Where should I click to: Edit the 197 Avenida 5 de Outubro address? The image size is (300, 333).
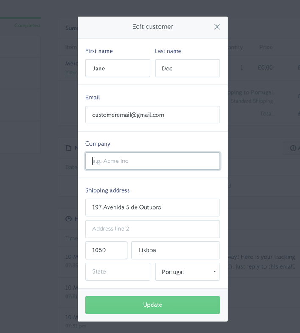pos(153,207)
